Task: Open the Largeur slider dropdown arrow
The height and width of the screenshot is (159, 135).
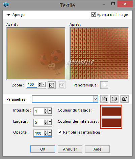Action: point(50,122)
